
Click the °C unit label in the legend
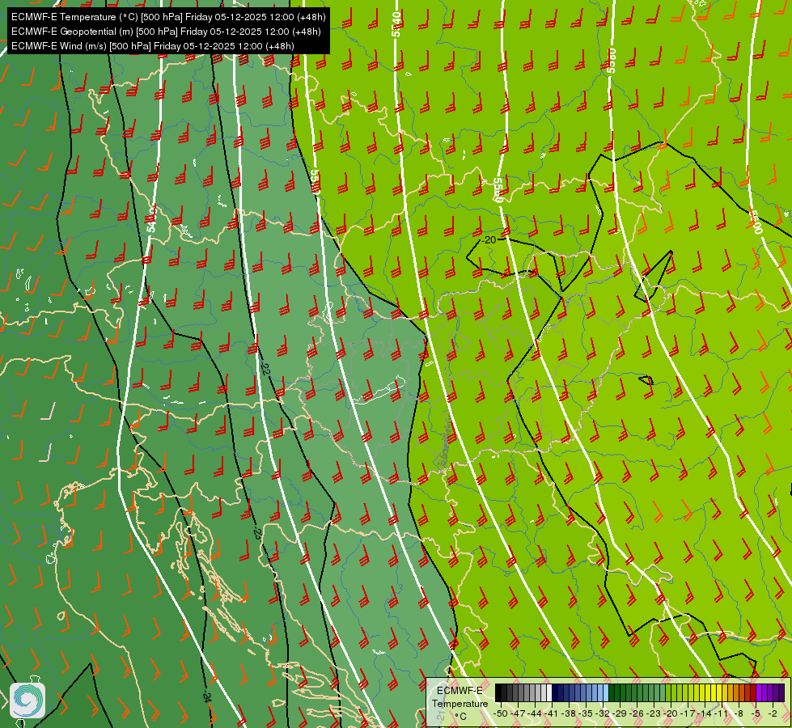point(460,717)
